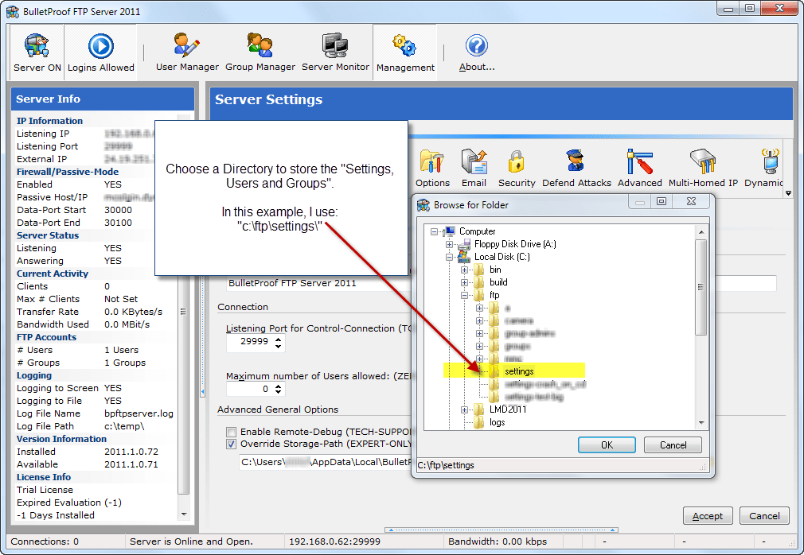Close the Browse for Folder dialog

click(x=691, y=201)
